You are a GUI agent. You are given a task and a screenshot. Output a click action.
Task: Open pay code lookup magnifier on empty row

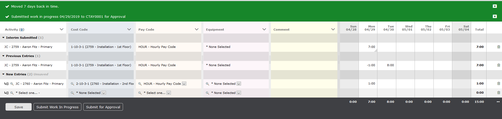[x=140, y=93]
